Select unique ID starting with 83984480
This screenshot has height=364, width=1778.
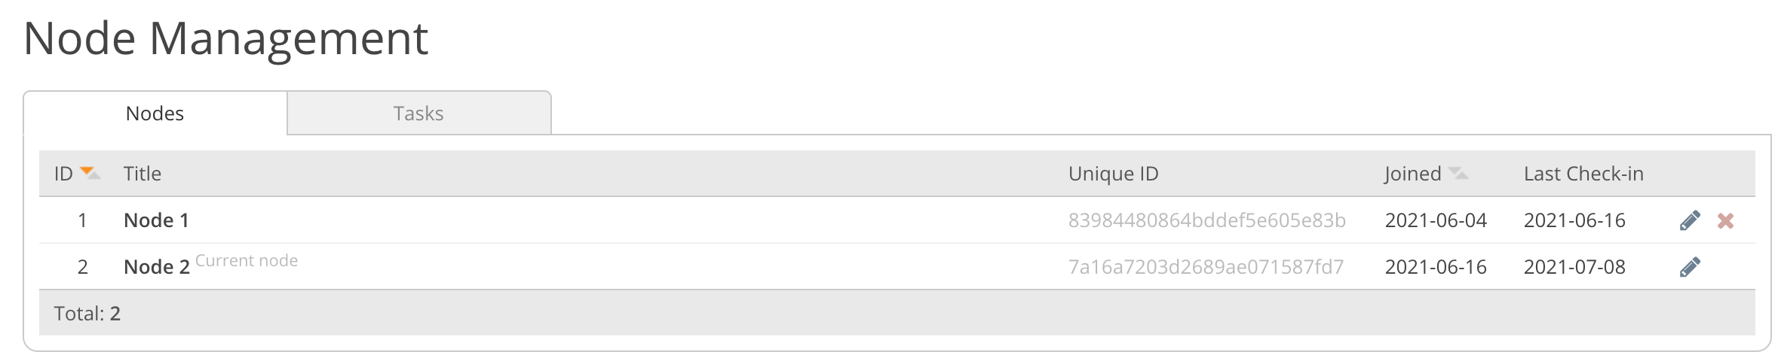click(x=1206, y=220)
